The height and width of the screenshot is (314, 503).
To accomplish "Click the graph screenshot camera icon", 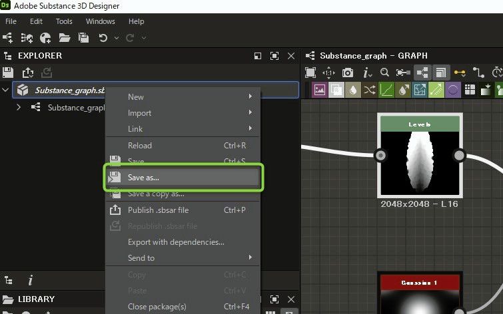I will pyautogui.click(x=347, y=73).
